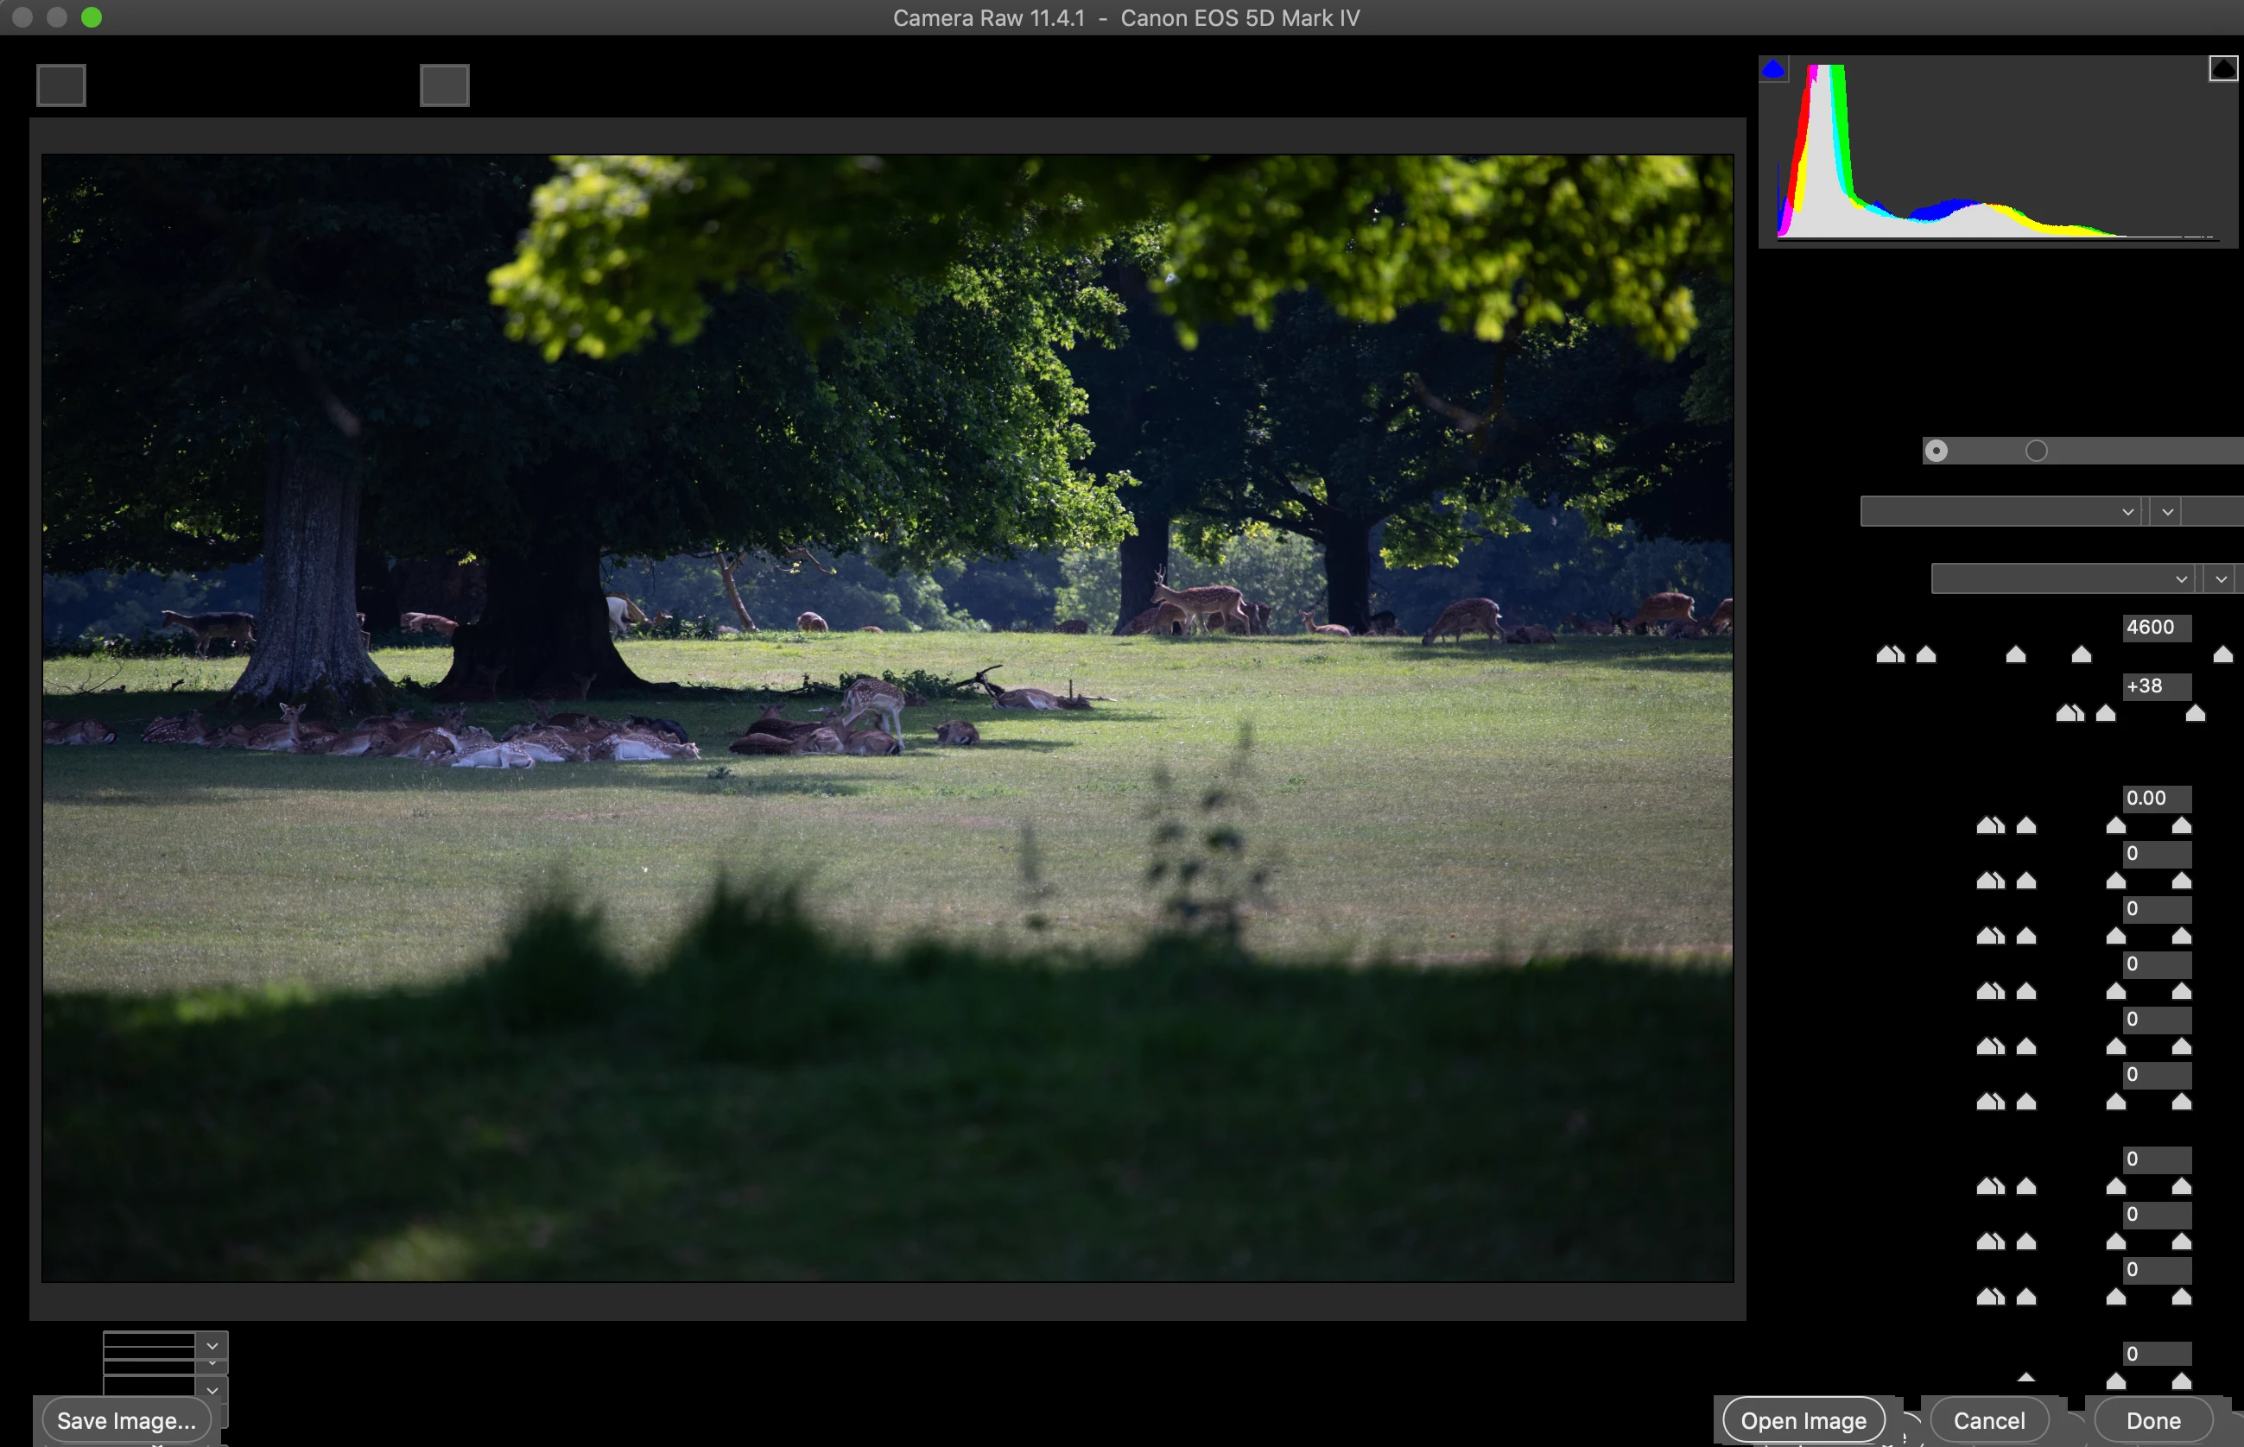Click the temperature field showing 4600
2244x1447 pixels.
(x=2157, y=627)
